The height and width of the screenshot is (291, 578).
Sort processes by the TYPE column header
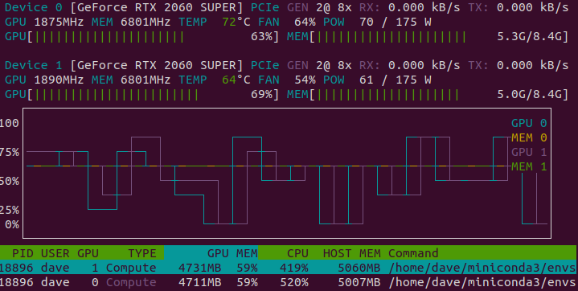(142, 253)
